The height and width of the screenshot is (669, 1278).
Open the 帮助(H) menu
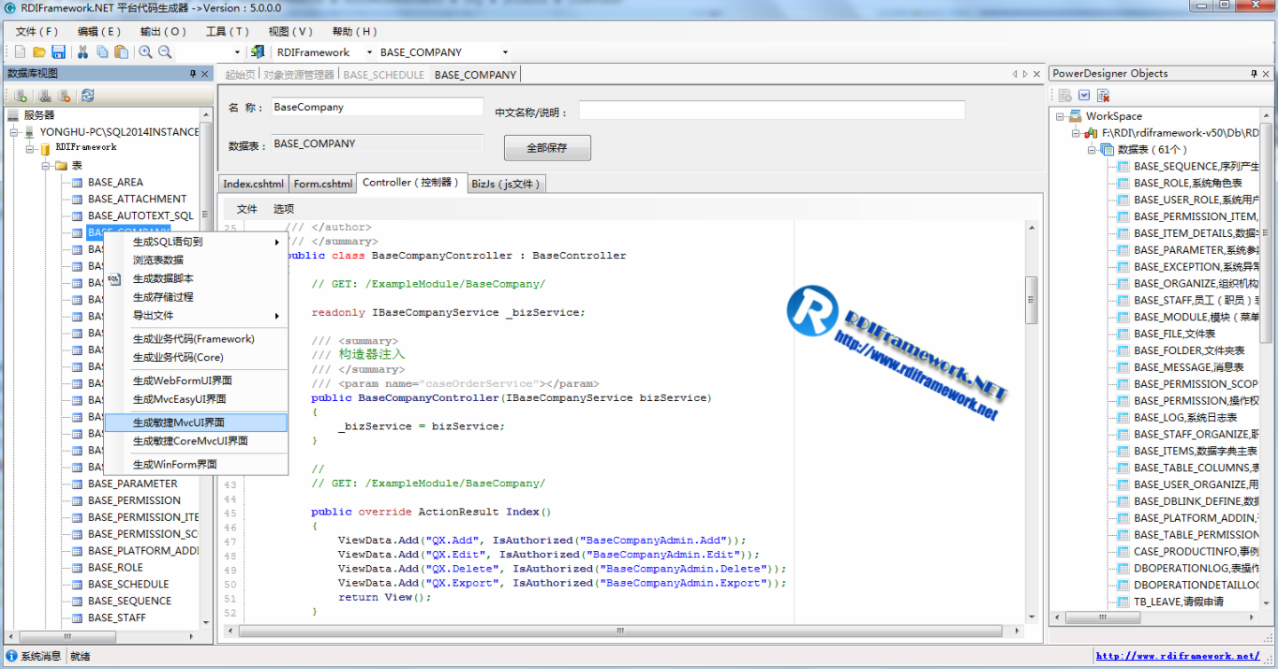pos(355,31)
